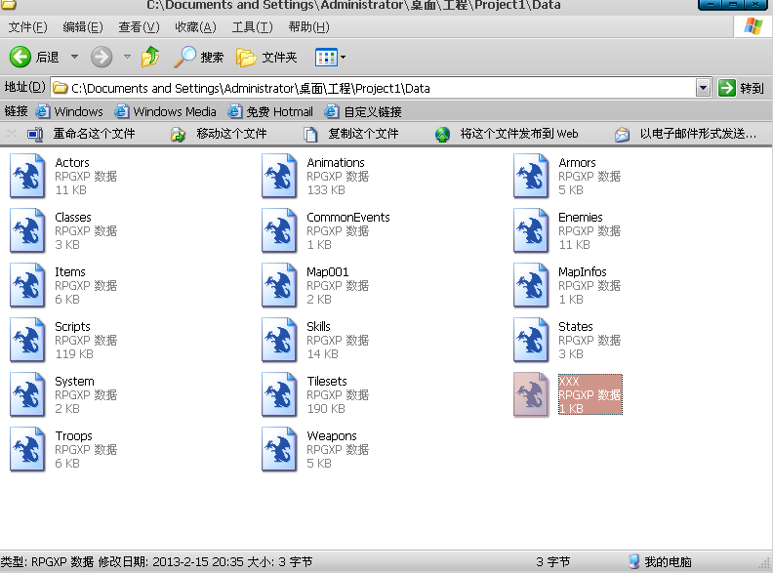Click the X delete icon in task bar

coord(12,134)
